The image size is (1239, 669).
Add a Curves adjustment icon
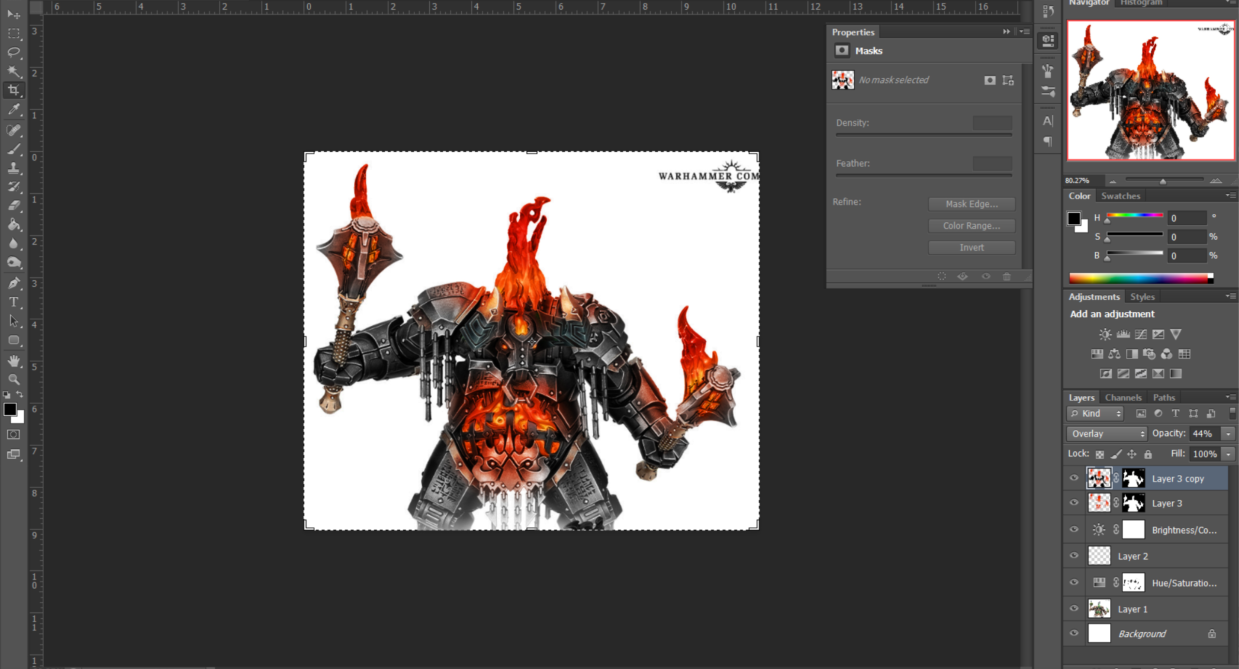(1141, 334)
